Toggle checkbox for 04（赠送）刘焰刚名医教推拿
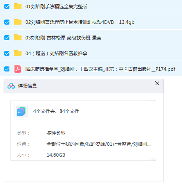Viewport: 182px width, 184px height. click(x=7, y=53)
